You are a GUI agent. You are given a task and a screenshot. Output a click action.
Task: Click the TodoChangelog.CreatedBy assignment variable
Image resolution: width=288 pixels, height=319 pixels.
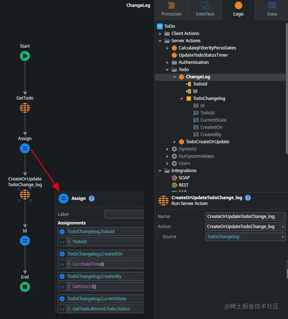click(x=101, y=276)
